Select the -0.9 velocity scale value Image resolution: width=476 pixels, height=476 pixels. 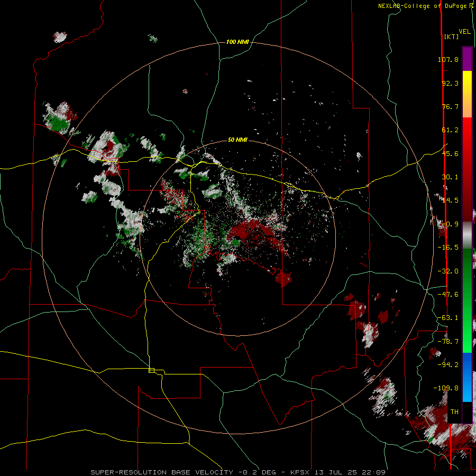click(450, 224)
